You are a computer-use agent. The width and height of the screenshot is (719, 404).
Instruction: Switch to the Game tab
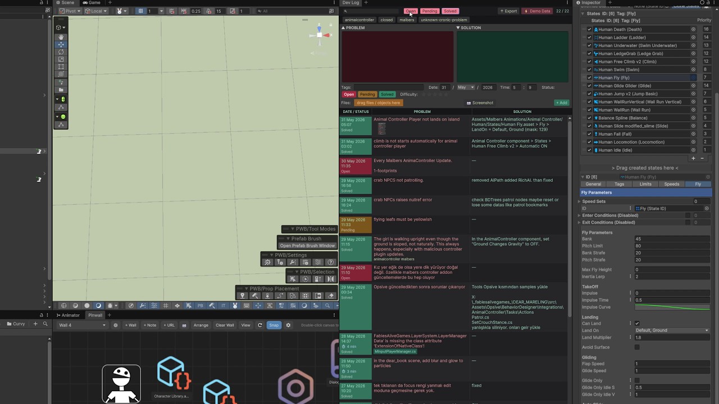point(92,3)
